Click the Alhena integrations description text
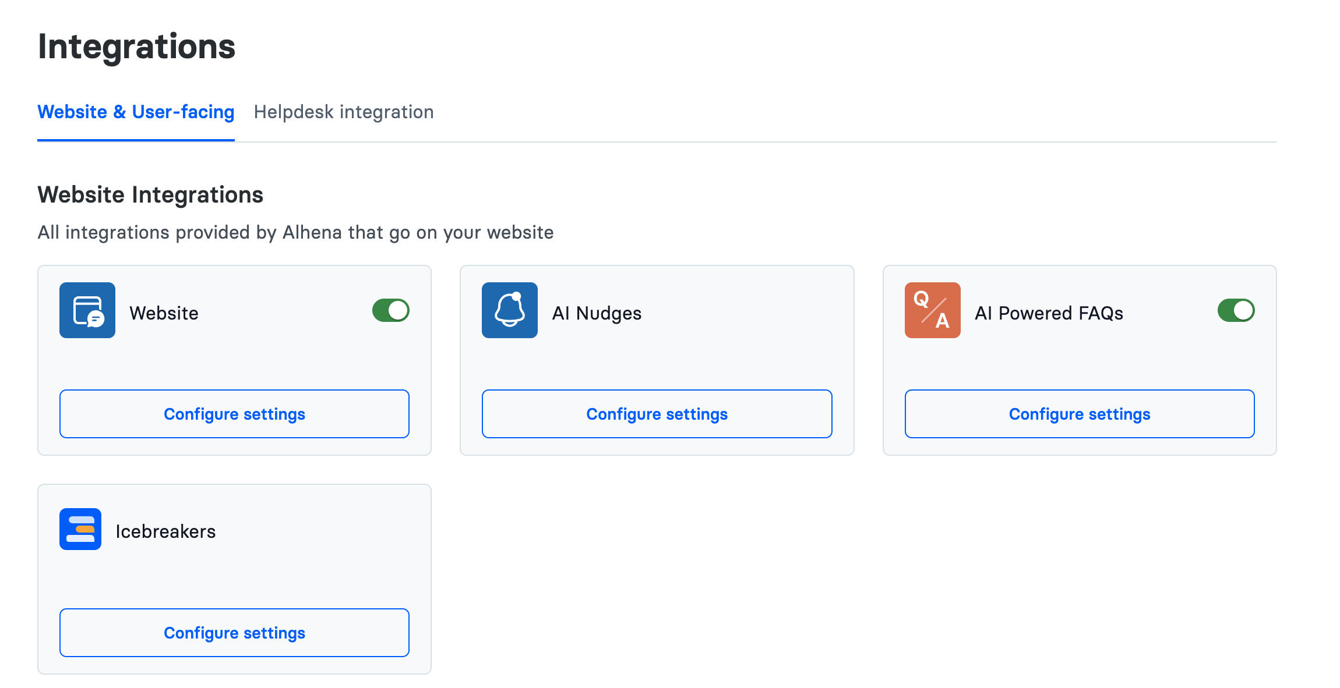The image size is (1340, 688). pyautogui.click(x=295, y=232)
